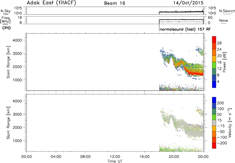Image resolution: width=235 pixels, height=163 pixels.
Task: Click the sky noise trace in N.Sky panel
Action: coord(181,12)
